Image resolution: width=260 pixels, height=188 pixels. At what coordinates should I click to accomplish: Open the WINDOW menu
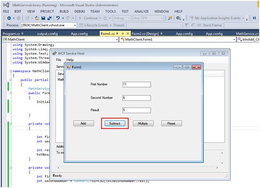point(161,12)
